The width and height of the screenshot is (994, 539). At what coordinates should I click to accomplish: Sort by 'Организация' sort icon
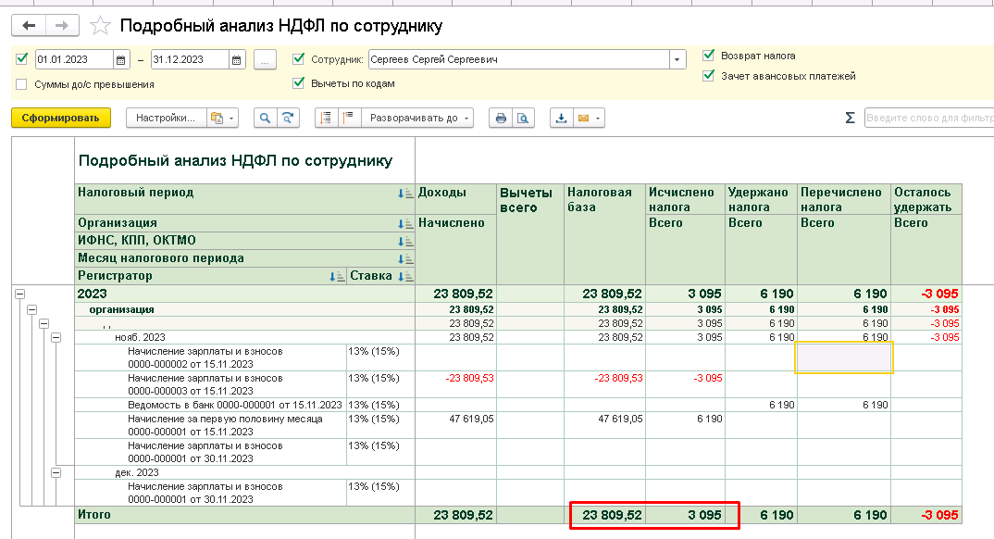(405, 224)
